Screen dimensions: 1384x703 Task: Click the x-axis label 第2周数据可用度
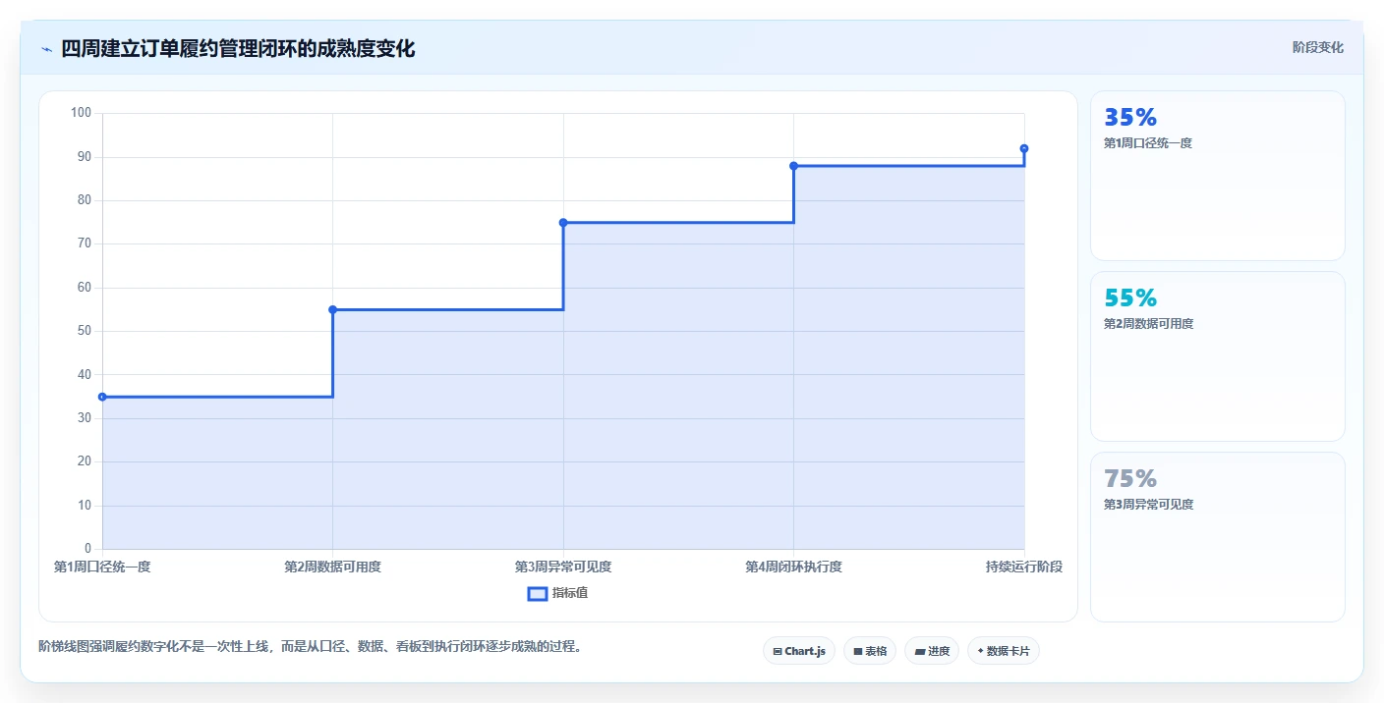pyautogui.click(x=332, y=567)
